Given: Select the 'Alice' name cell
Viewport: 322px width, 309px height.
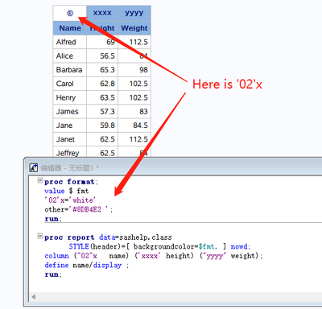Looking at the screenshot, I should coord(70,56).
